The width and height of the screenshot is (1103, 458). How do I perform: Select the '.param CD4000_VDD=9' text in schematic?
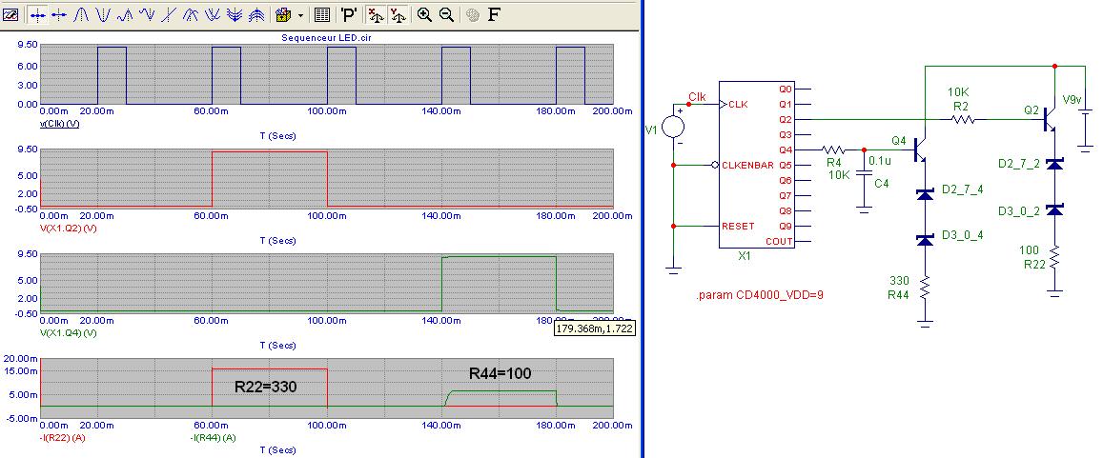tap(760, 295)
